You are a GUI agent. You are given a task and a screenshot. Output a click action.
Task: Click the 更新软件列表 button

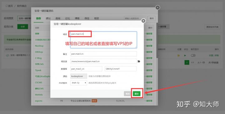click(212, 27)
